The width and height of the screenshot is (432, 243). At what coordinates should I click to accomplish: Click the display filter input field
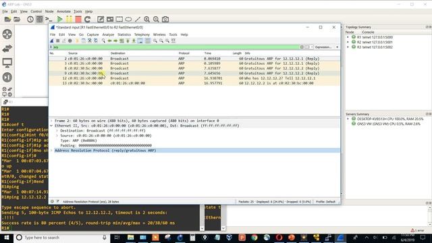[176, 47]
